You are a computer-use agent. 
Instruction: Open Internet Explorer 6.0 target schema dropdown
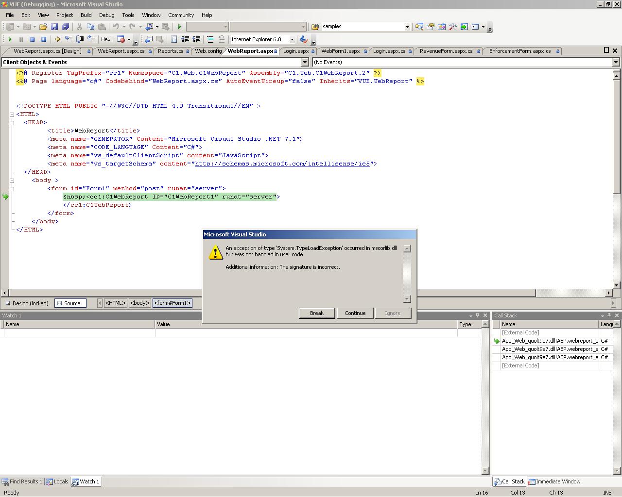point(292,39)
